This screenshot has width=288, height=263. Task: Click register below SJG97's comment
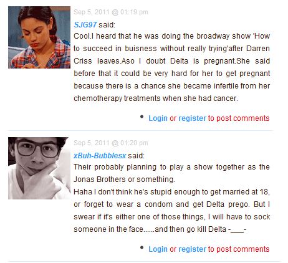pyautogui.click(x=192, y=118)
